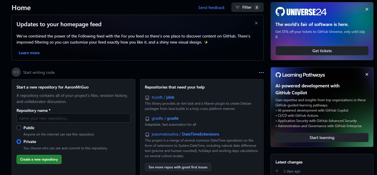The image size is (377, 175).
Task: Click the Filter count badge 8
Action: click(x=257, y=7)
